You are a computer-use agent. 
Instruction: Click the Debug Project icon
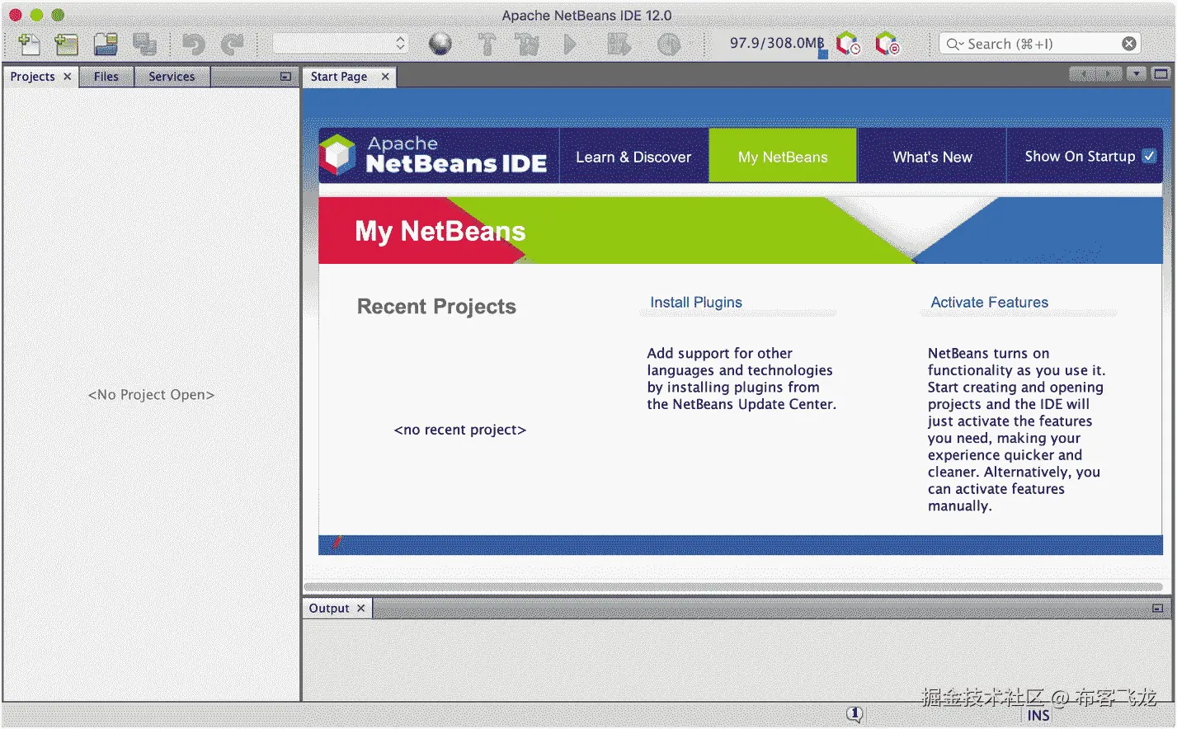coord(619,44)
